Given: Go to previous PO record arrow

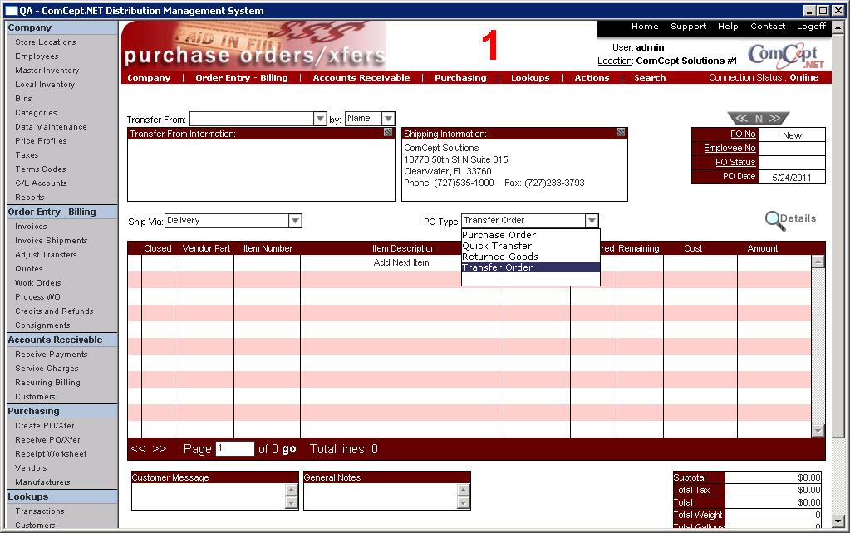Looking at the screenshot, I should tap(741, 119).
